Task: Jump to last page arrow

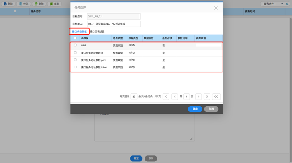Action: [207, 97]
